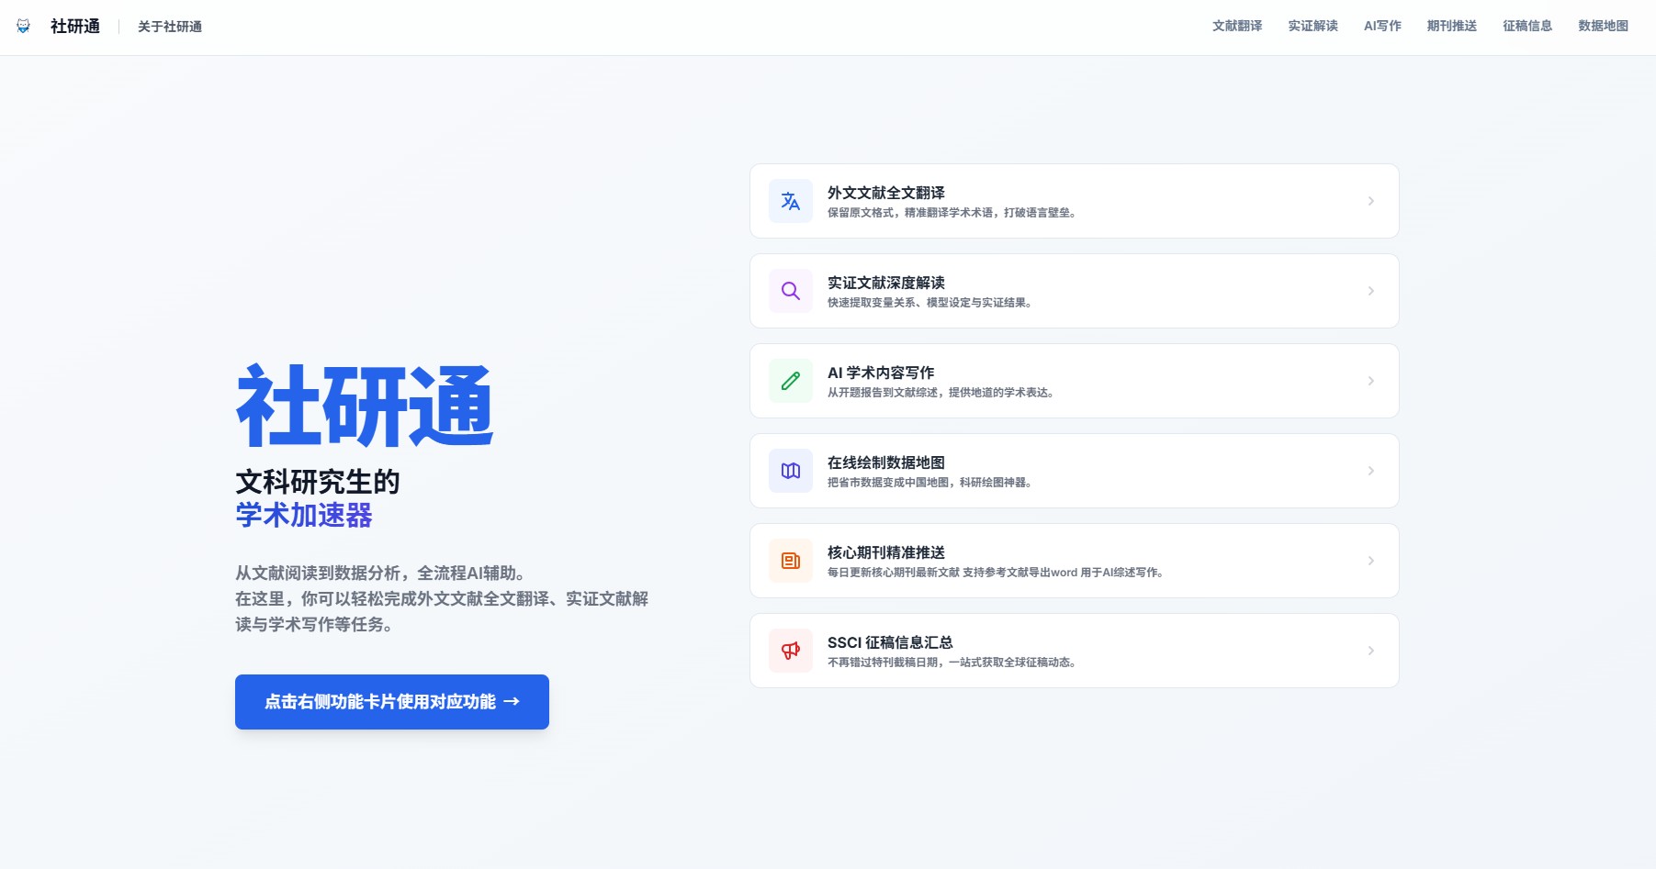Expand the 外文文献全文翻译 card chevron
The image size is (1656, 869).
[1371, 201]
